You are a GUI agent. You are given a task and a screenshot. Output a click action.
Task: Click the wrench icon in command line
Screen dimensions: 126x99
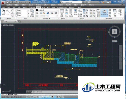tap(31, 92)
